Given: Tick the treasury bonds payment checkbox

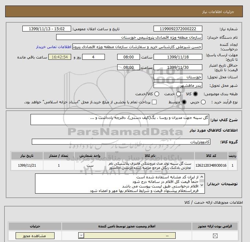Looking at the screenshot, I should (x=154, y=102).
